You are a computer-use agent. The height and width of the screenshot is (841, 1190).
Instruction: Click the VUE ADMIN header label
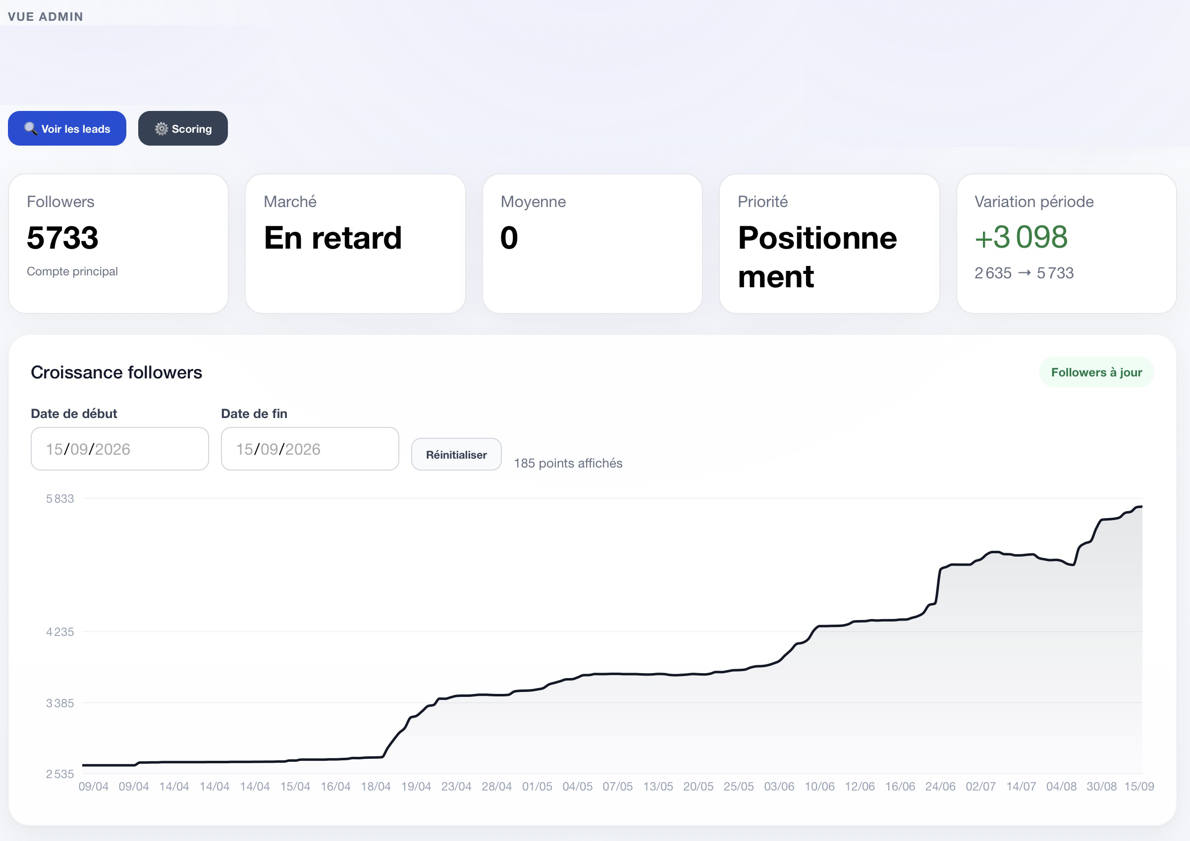pyautogui.click(x=46, y=16)
